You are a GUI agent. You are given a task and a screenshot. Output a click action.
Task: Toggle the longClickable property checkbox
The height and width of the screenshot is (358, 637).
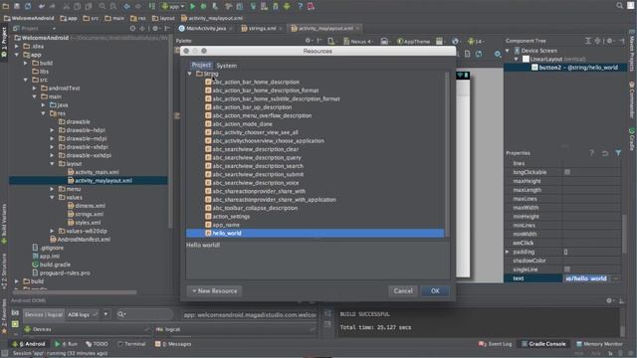pos(567,172)
